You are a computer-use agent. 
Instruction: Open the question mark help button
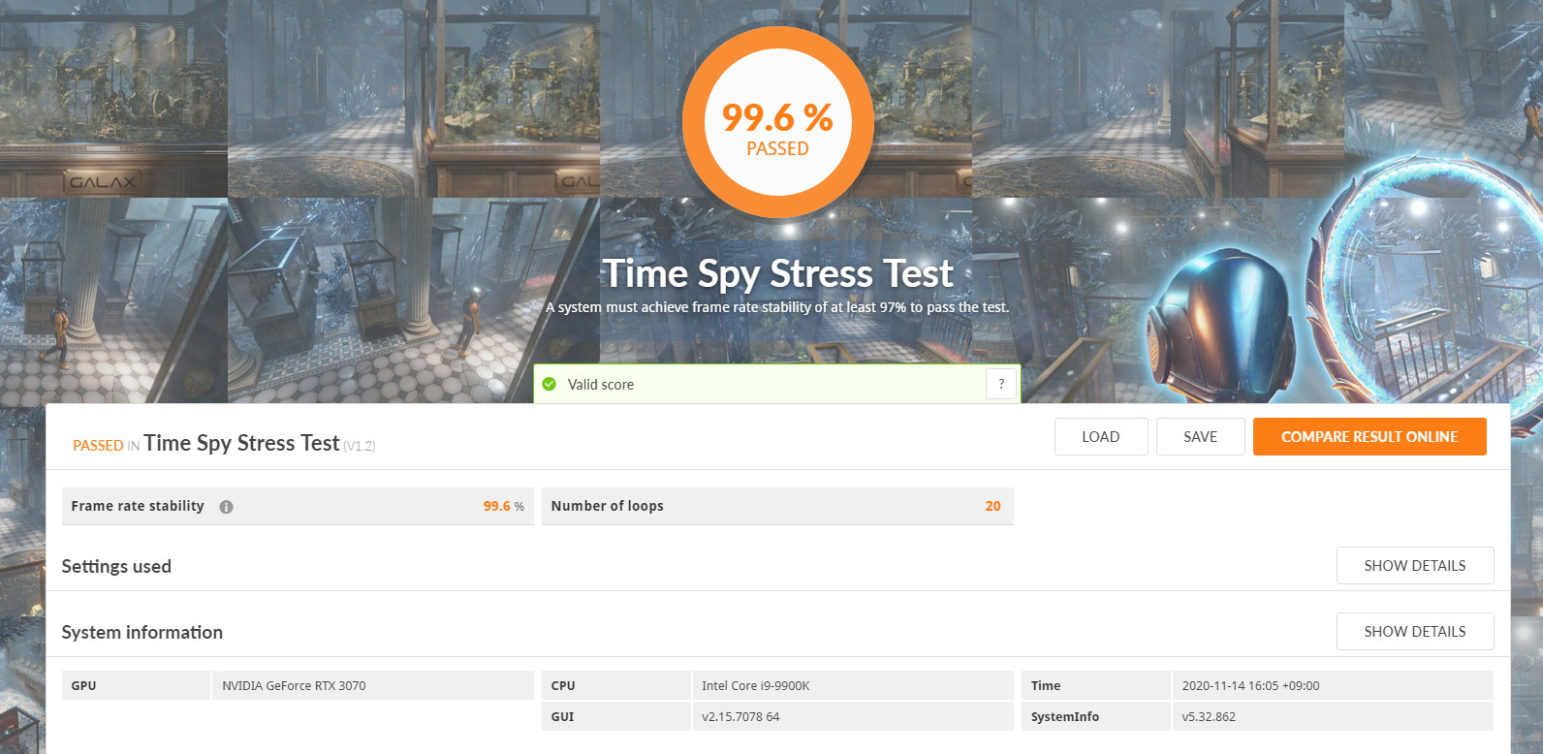coord(1001,384)
